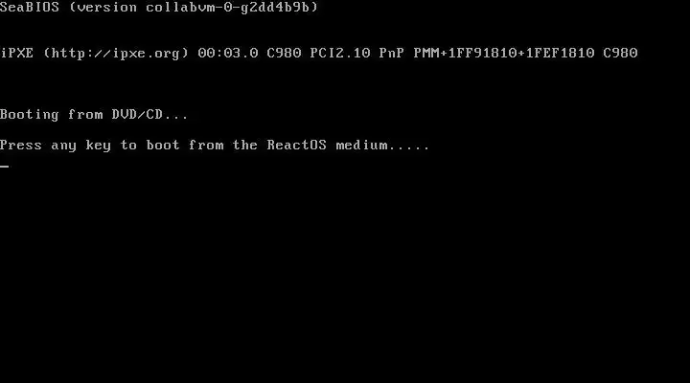Click the word ReactOS in the prompt

click(x=296, y=146)
